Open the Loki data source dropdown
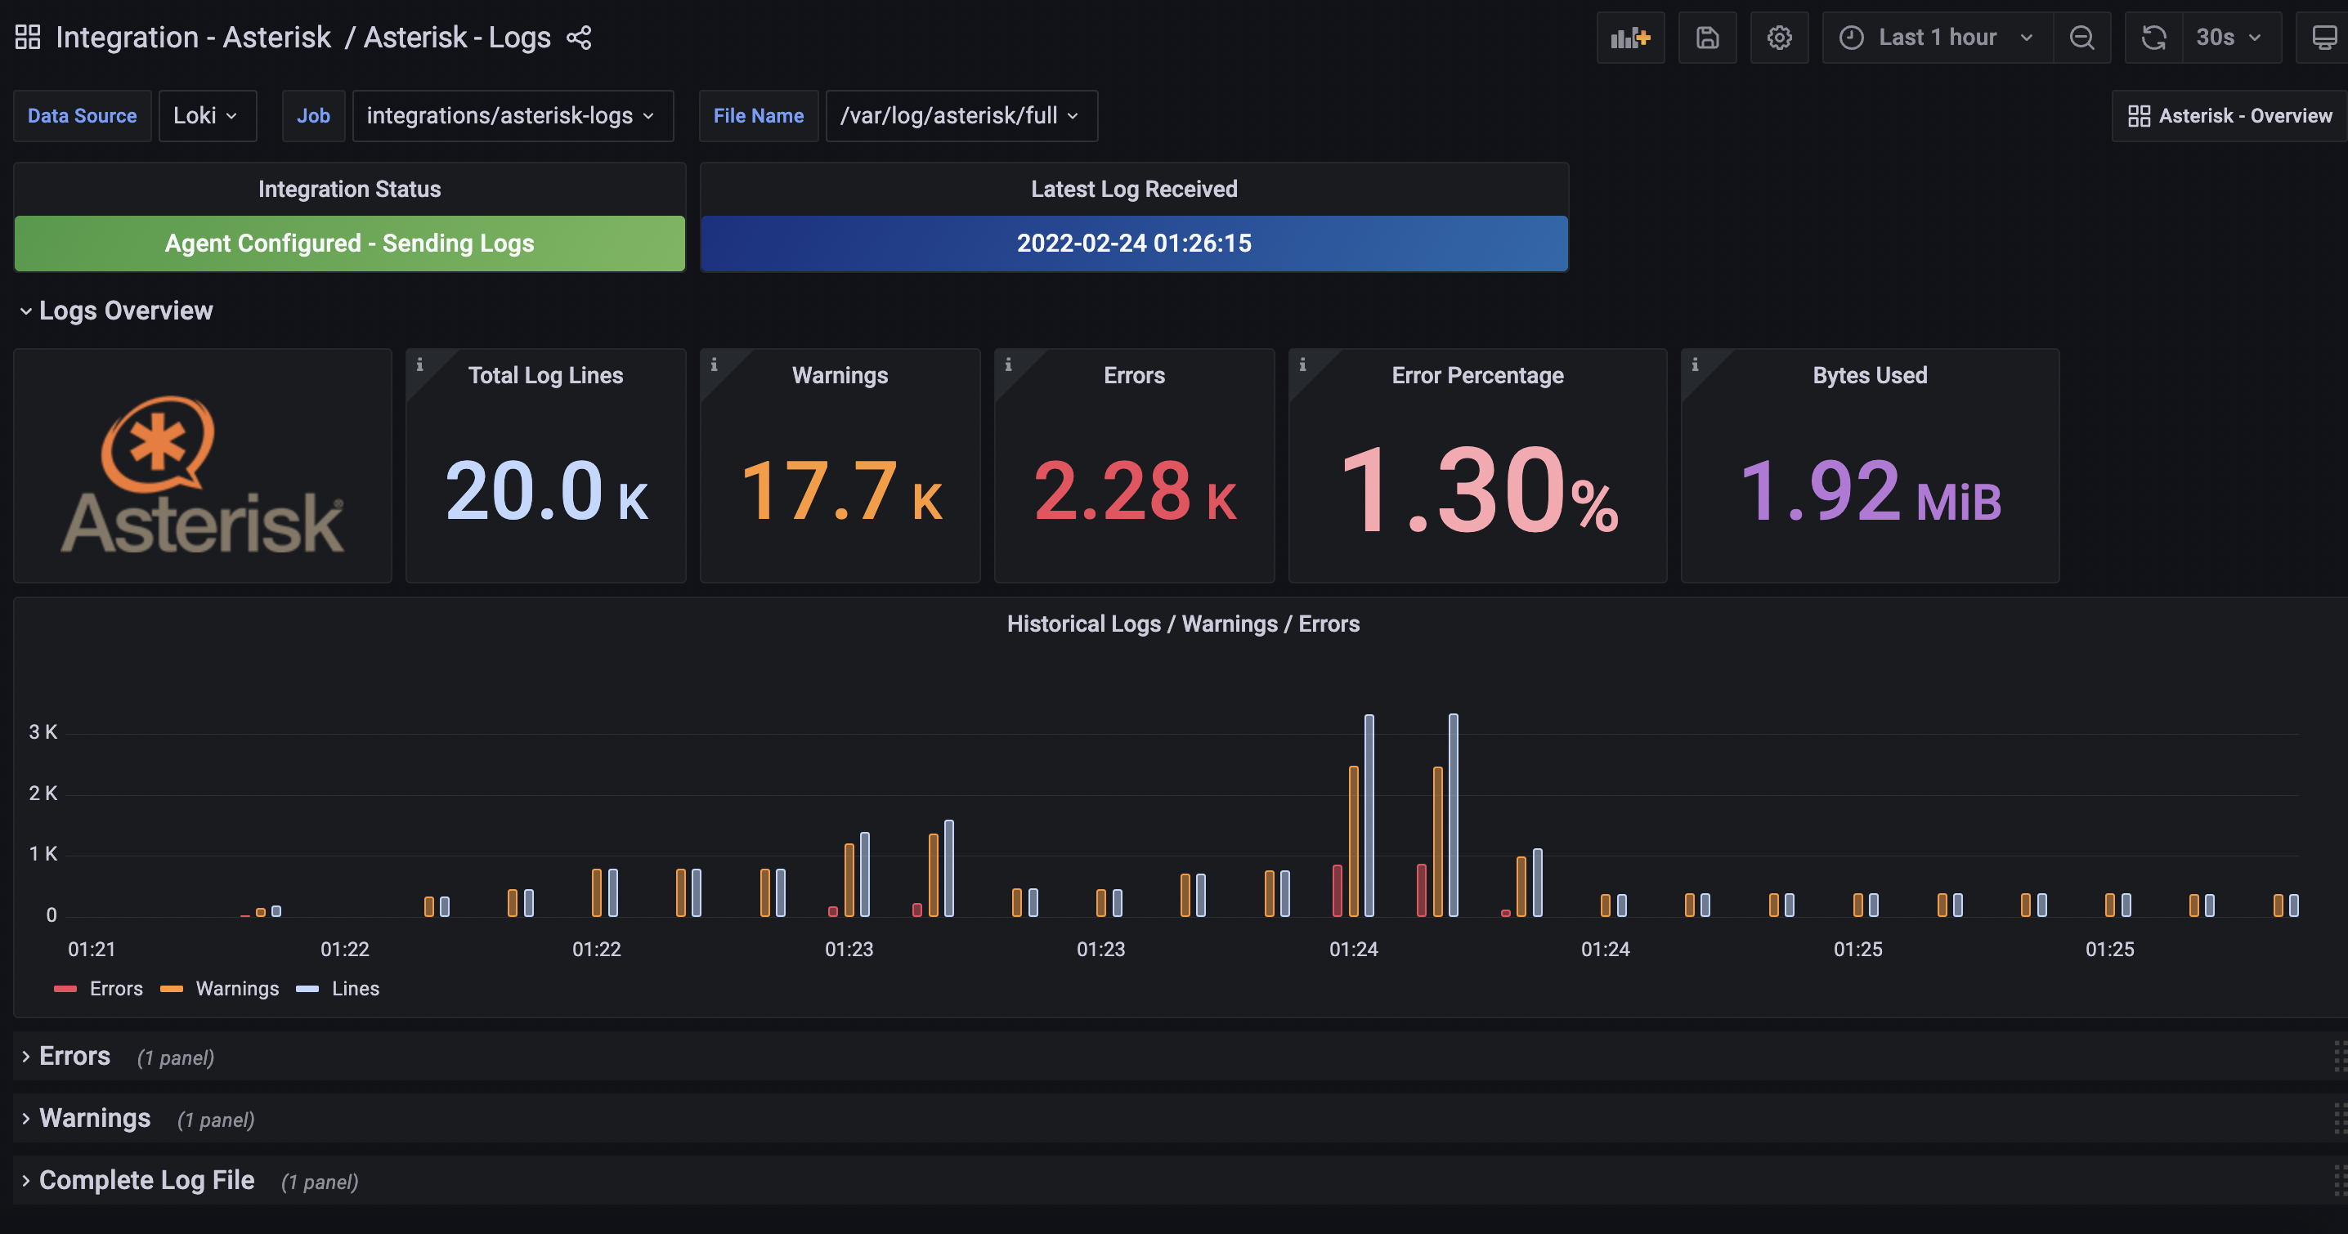The image size is (2348, 1234). 207,116
